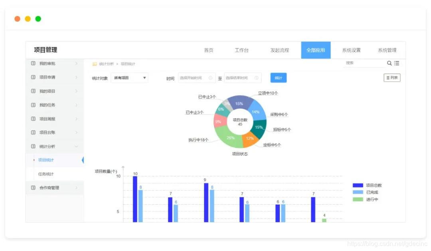Click the 我的审批 sidebar icon
431x251 pixels.
click(34, 63)
